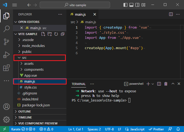Open editor More Actions ellipsis
Screen dimensions: 184x132
coord(178,14)
